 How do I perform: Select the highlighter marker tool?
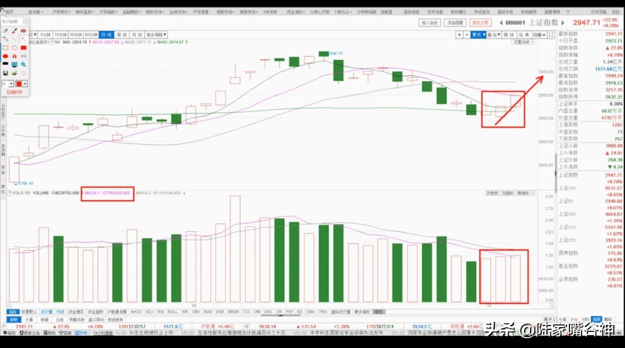tap(5, 39)
